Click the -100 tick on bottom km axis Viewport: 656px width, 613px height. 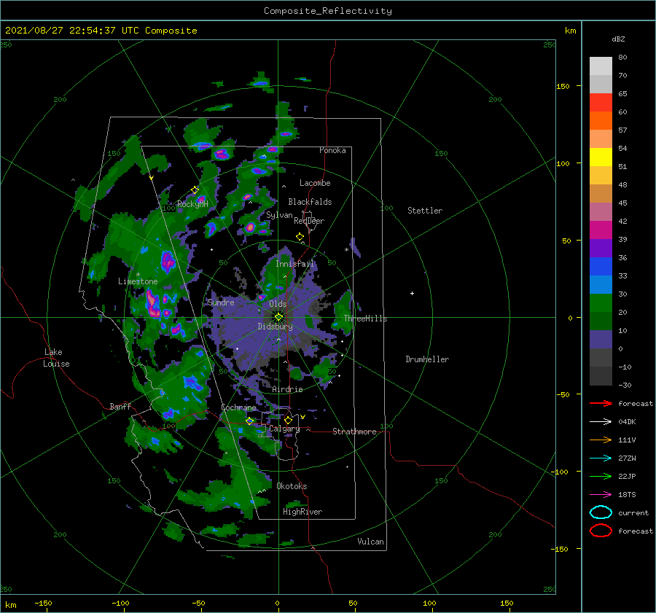(x=120, y=603)
